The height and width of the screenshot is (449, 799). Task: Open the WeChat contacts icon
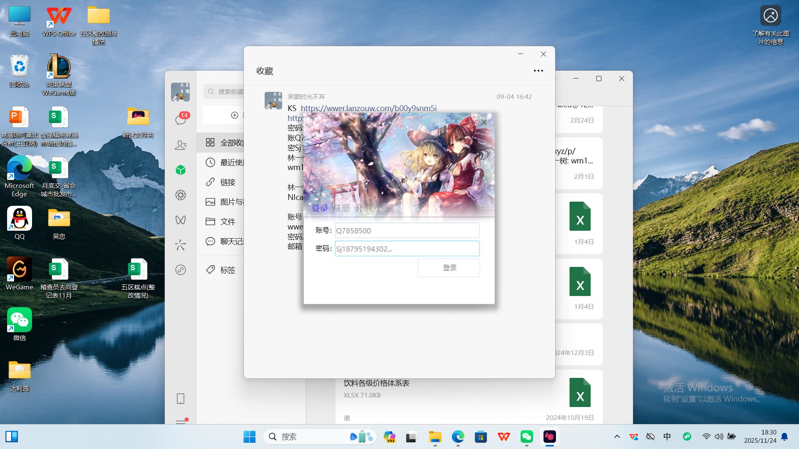tap(181, 145)
